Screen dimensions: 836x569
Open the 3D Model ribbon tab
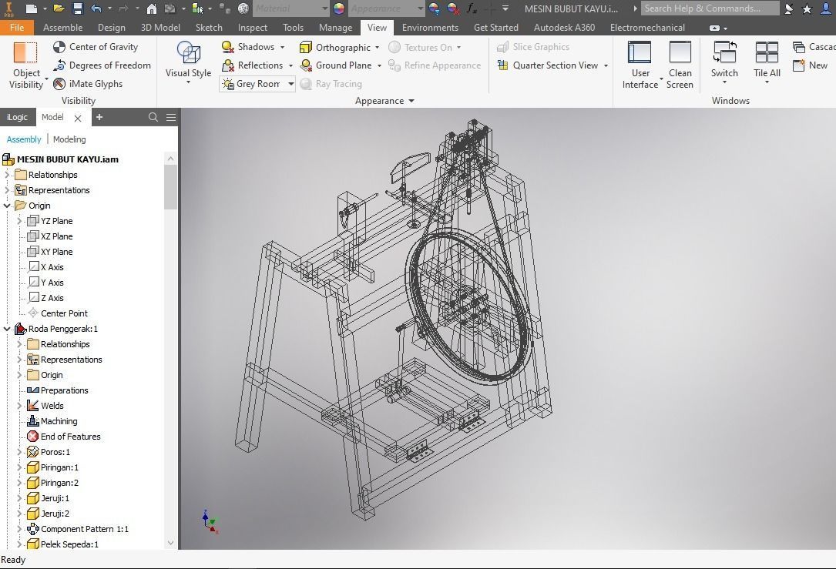(160, 27)
